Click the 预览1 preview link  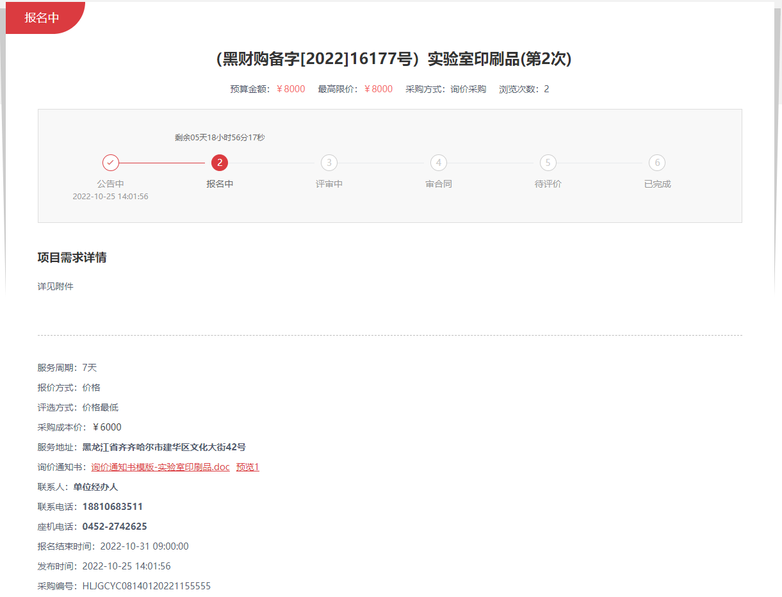tap(248, 467)
